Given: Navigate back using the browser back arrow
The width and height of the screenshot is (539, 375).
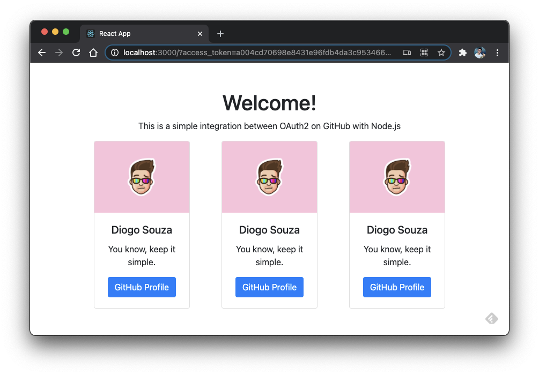Looking at the screenshot, I should point(41,52).
